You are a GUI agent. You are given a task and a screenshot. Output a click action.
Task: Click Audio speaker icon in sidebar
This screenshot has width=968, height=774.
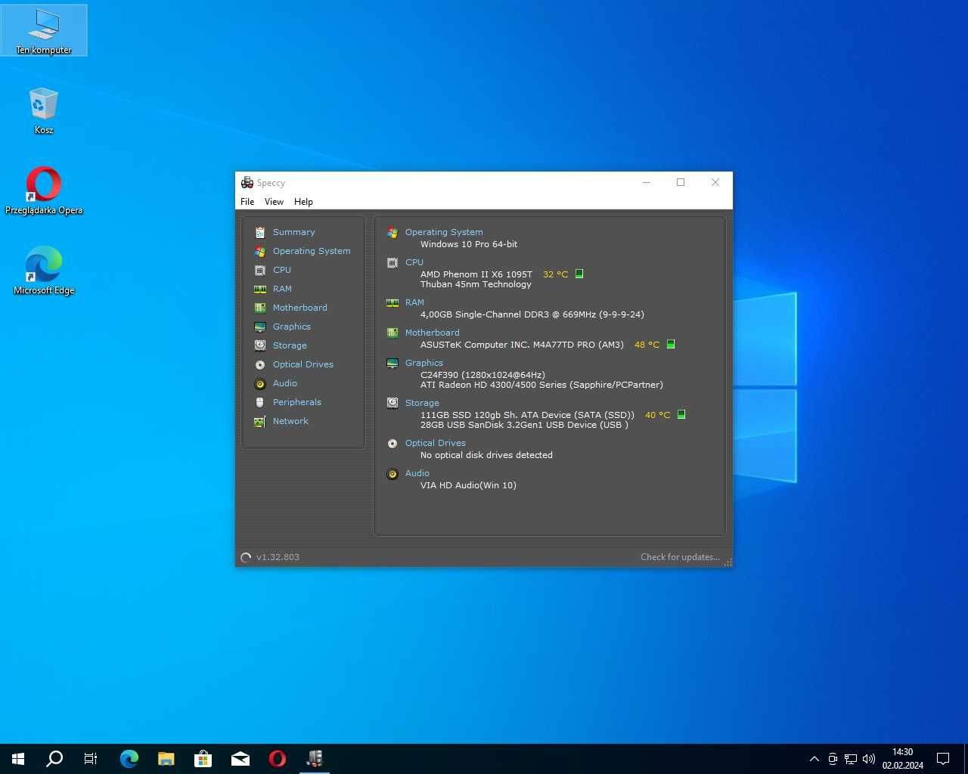(260, 383)
